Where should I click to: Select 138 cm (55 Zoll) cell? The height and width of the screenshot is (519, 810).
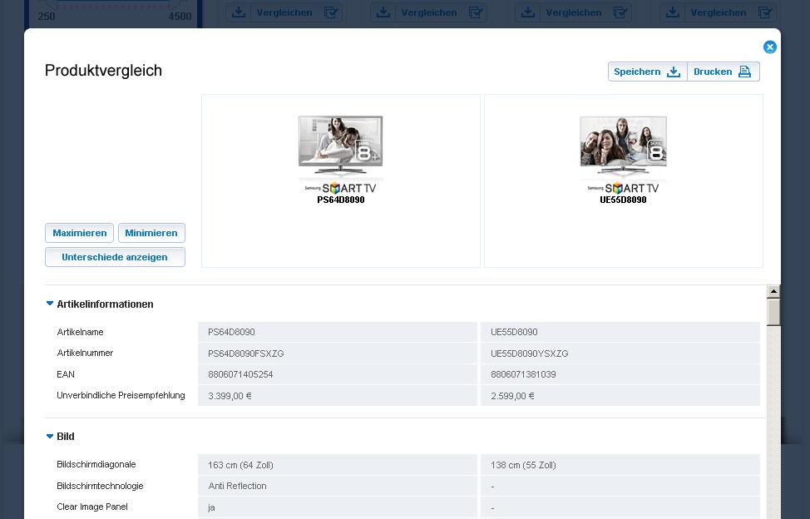[x=620, y=465]
